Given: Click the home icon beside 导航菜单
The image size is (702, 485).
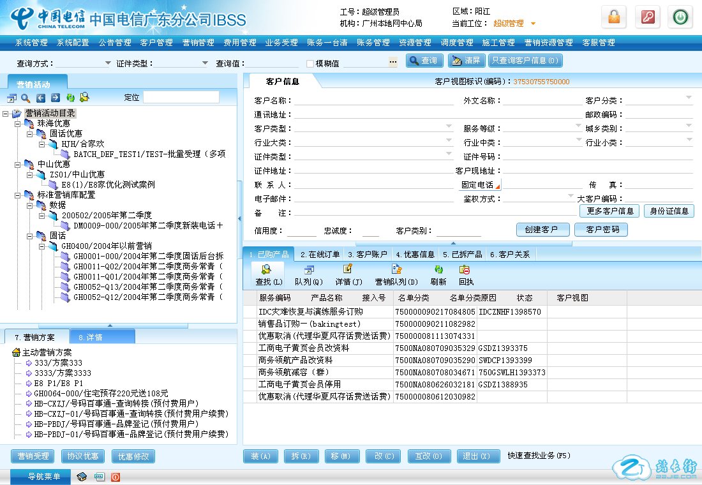Looking at the screenshot, I should pos(82,477).
